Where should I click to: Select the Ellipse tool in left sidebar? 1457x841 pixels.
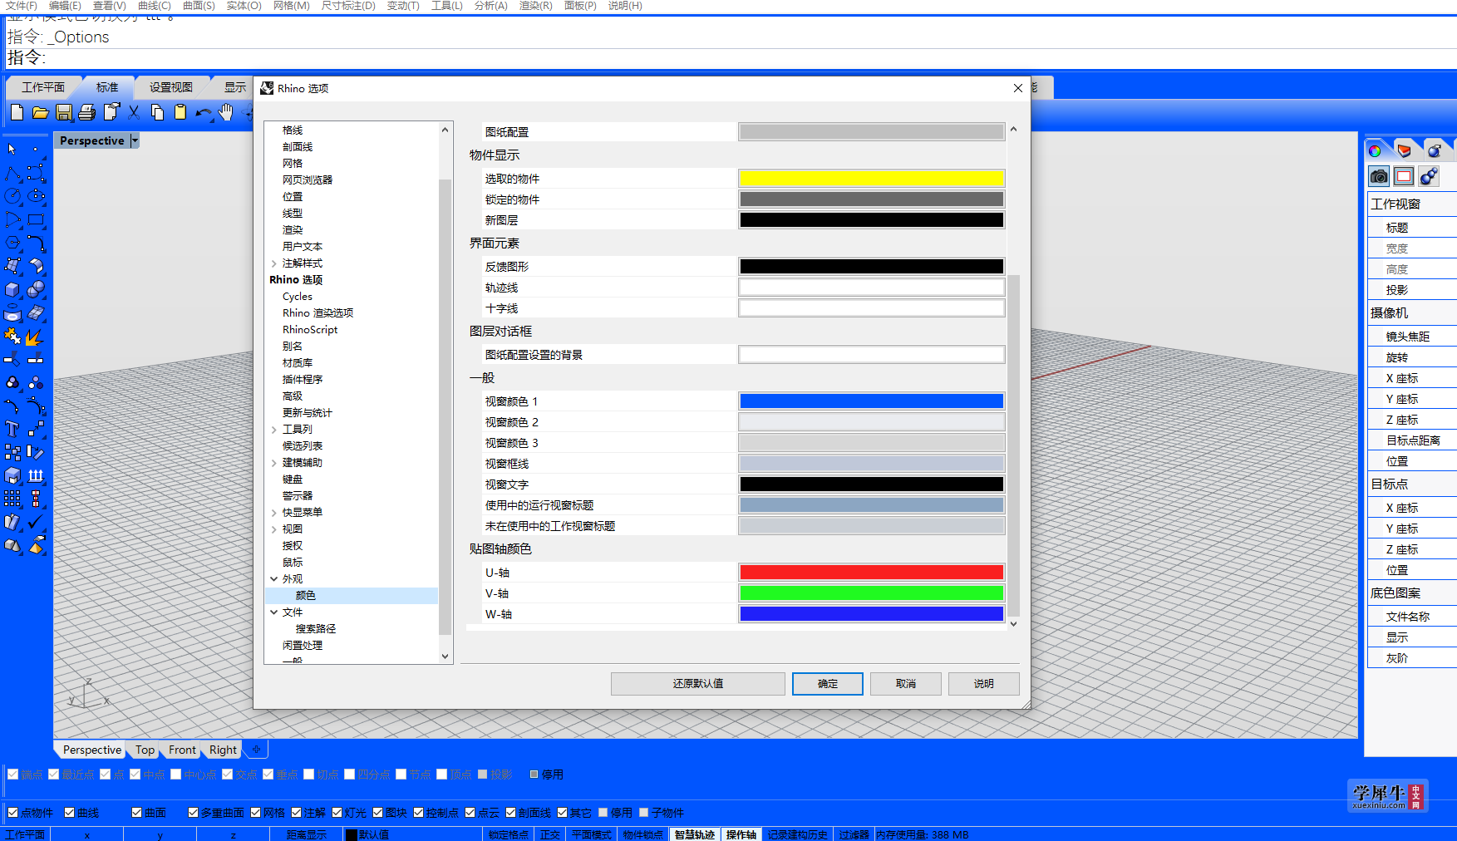click(36, 196)
